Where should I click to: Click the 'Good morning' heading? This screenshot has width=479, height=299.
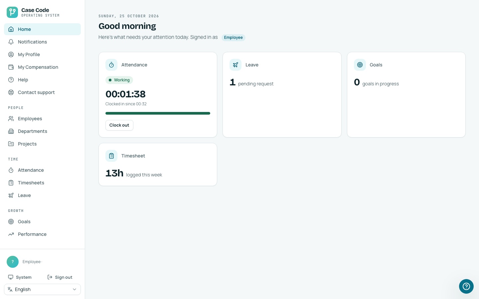point(127,26)
